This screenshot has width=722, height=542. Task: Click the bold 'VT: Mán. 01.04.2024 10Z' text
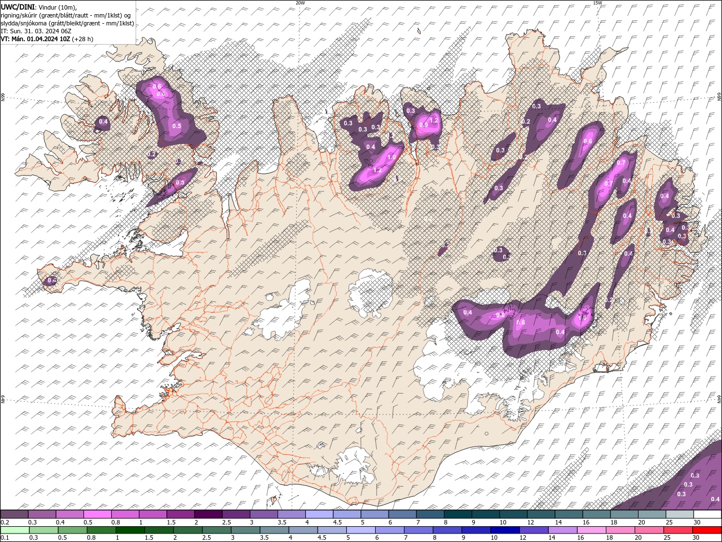pyautogui.click(x=35, y=39)
